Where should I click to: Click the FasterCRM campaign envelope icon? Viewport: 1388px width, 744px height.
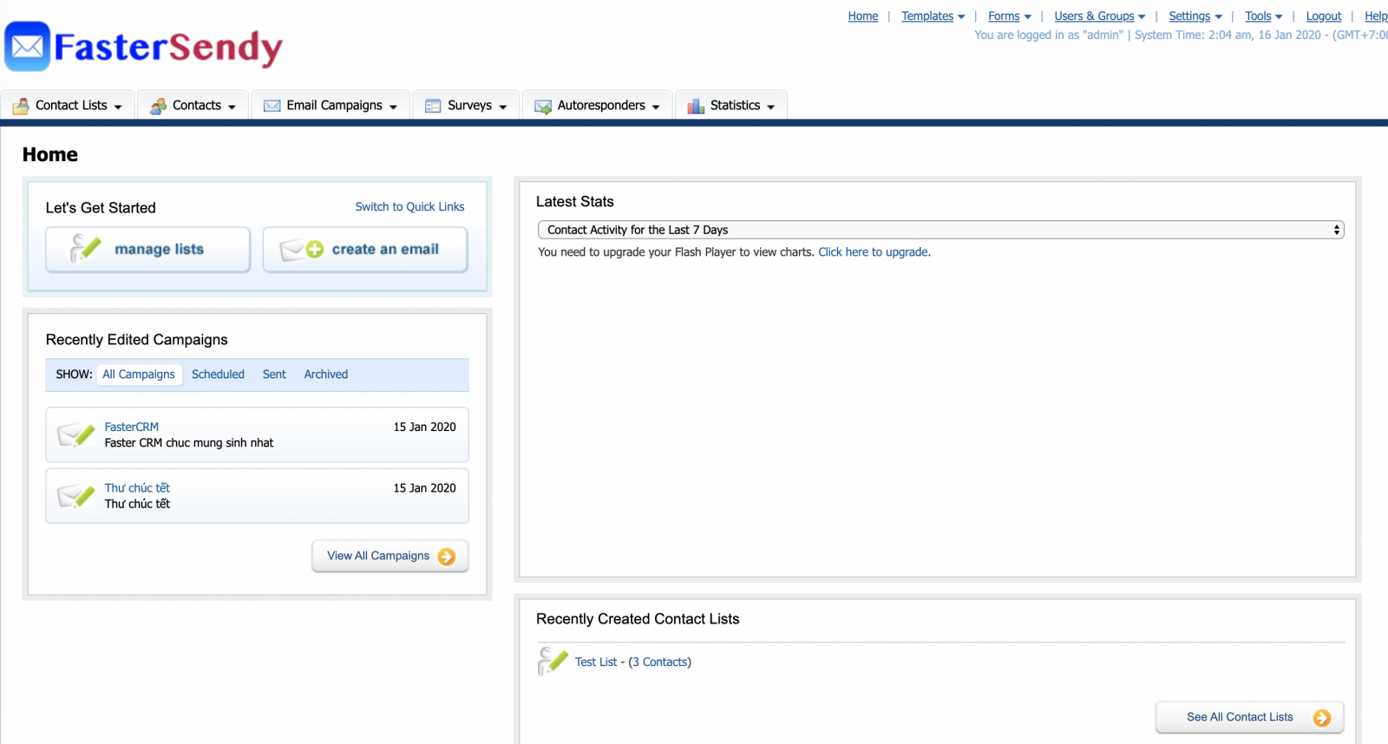pos(76,434)
